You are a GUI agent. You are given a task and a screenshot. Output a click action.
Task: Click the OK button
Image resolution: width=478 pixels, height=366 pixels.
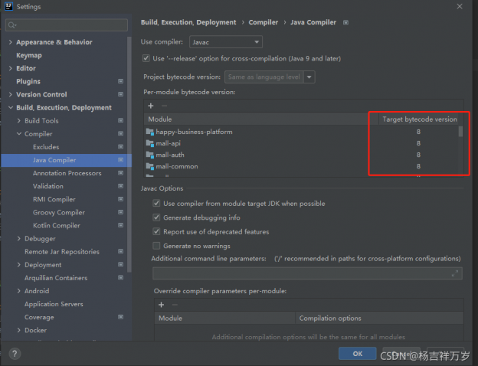pyautogui.click(x=358, y=354)
